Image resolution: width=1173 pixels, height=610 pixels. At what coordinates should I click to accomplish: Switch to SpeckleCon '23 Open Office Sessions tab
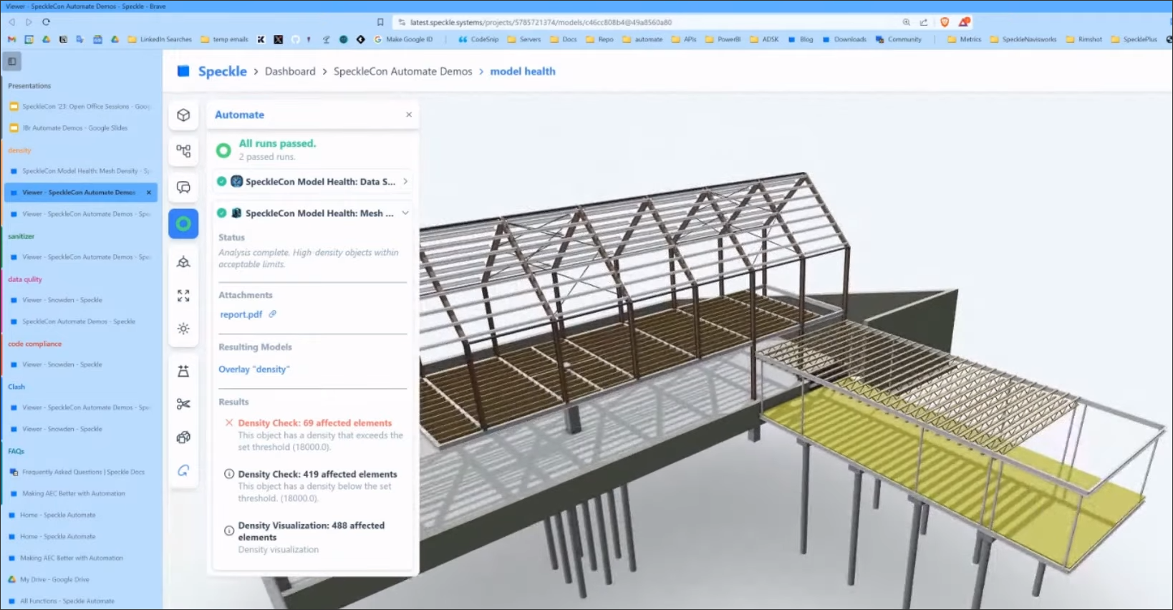coord(80,107)
